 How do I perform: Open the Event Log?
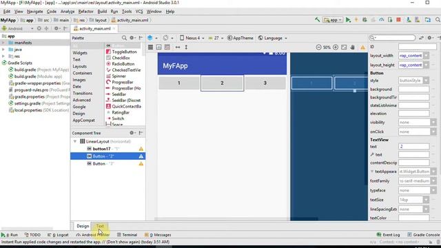389,235
